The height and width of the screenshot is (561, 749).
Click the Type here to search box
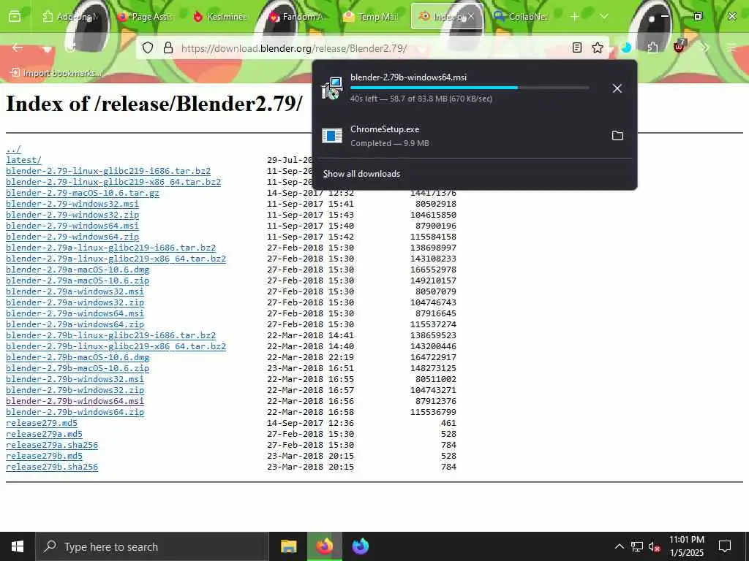151,546
